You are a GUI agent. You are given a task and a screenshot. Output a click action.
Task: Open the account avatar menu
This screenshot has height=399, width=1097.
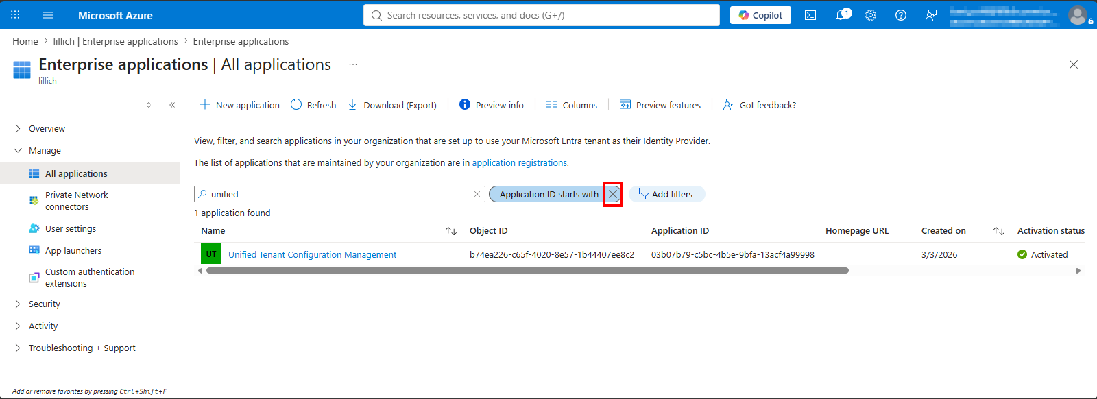pos(1078,15)
